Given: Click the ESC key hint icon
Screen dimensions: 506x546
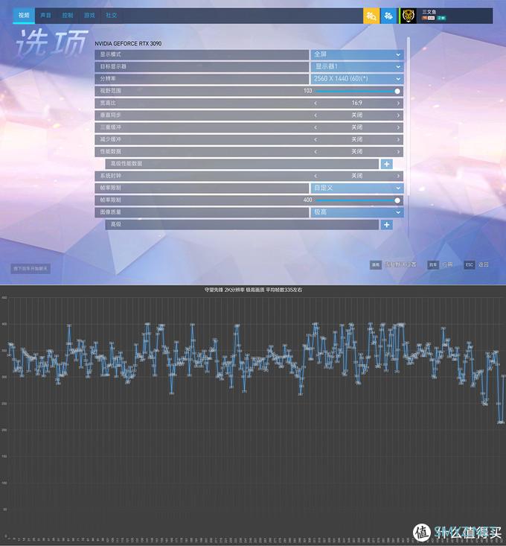Looking at the screenshot, I should click(x=469, y=265).
